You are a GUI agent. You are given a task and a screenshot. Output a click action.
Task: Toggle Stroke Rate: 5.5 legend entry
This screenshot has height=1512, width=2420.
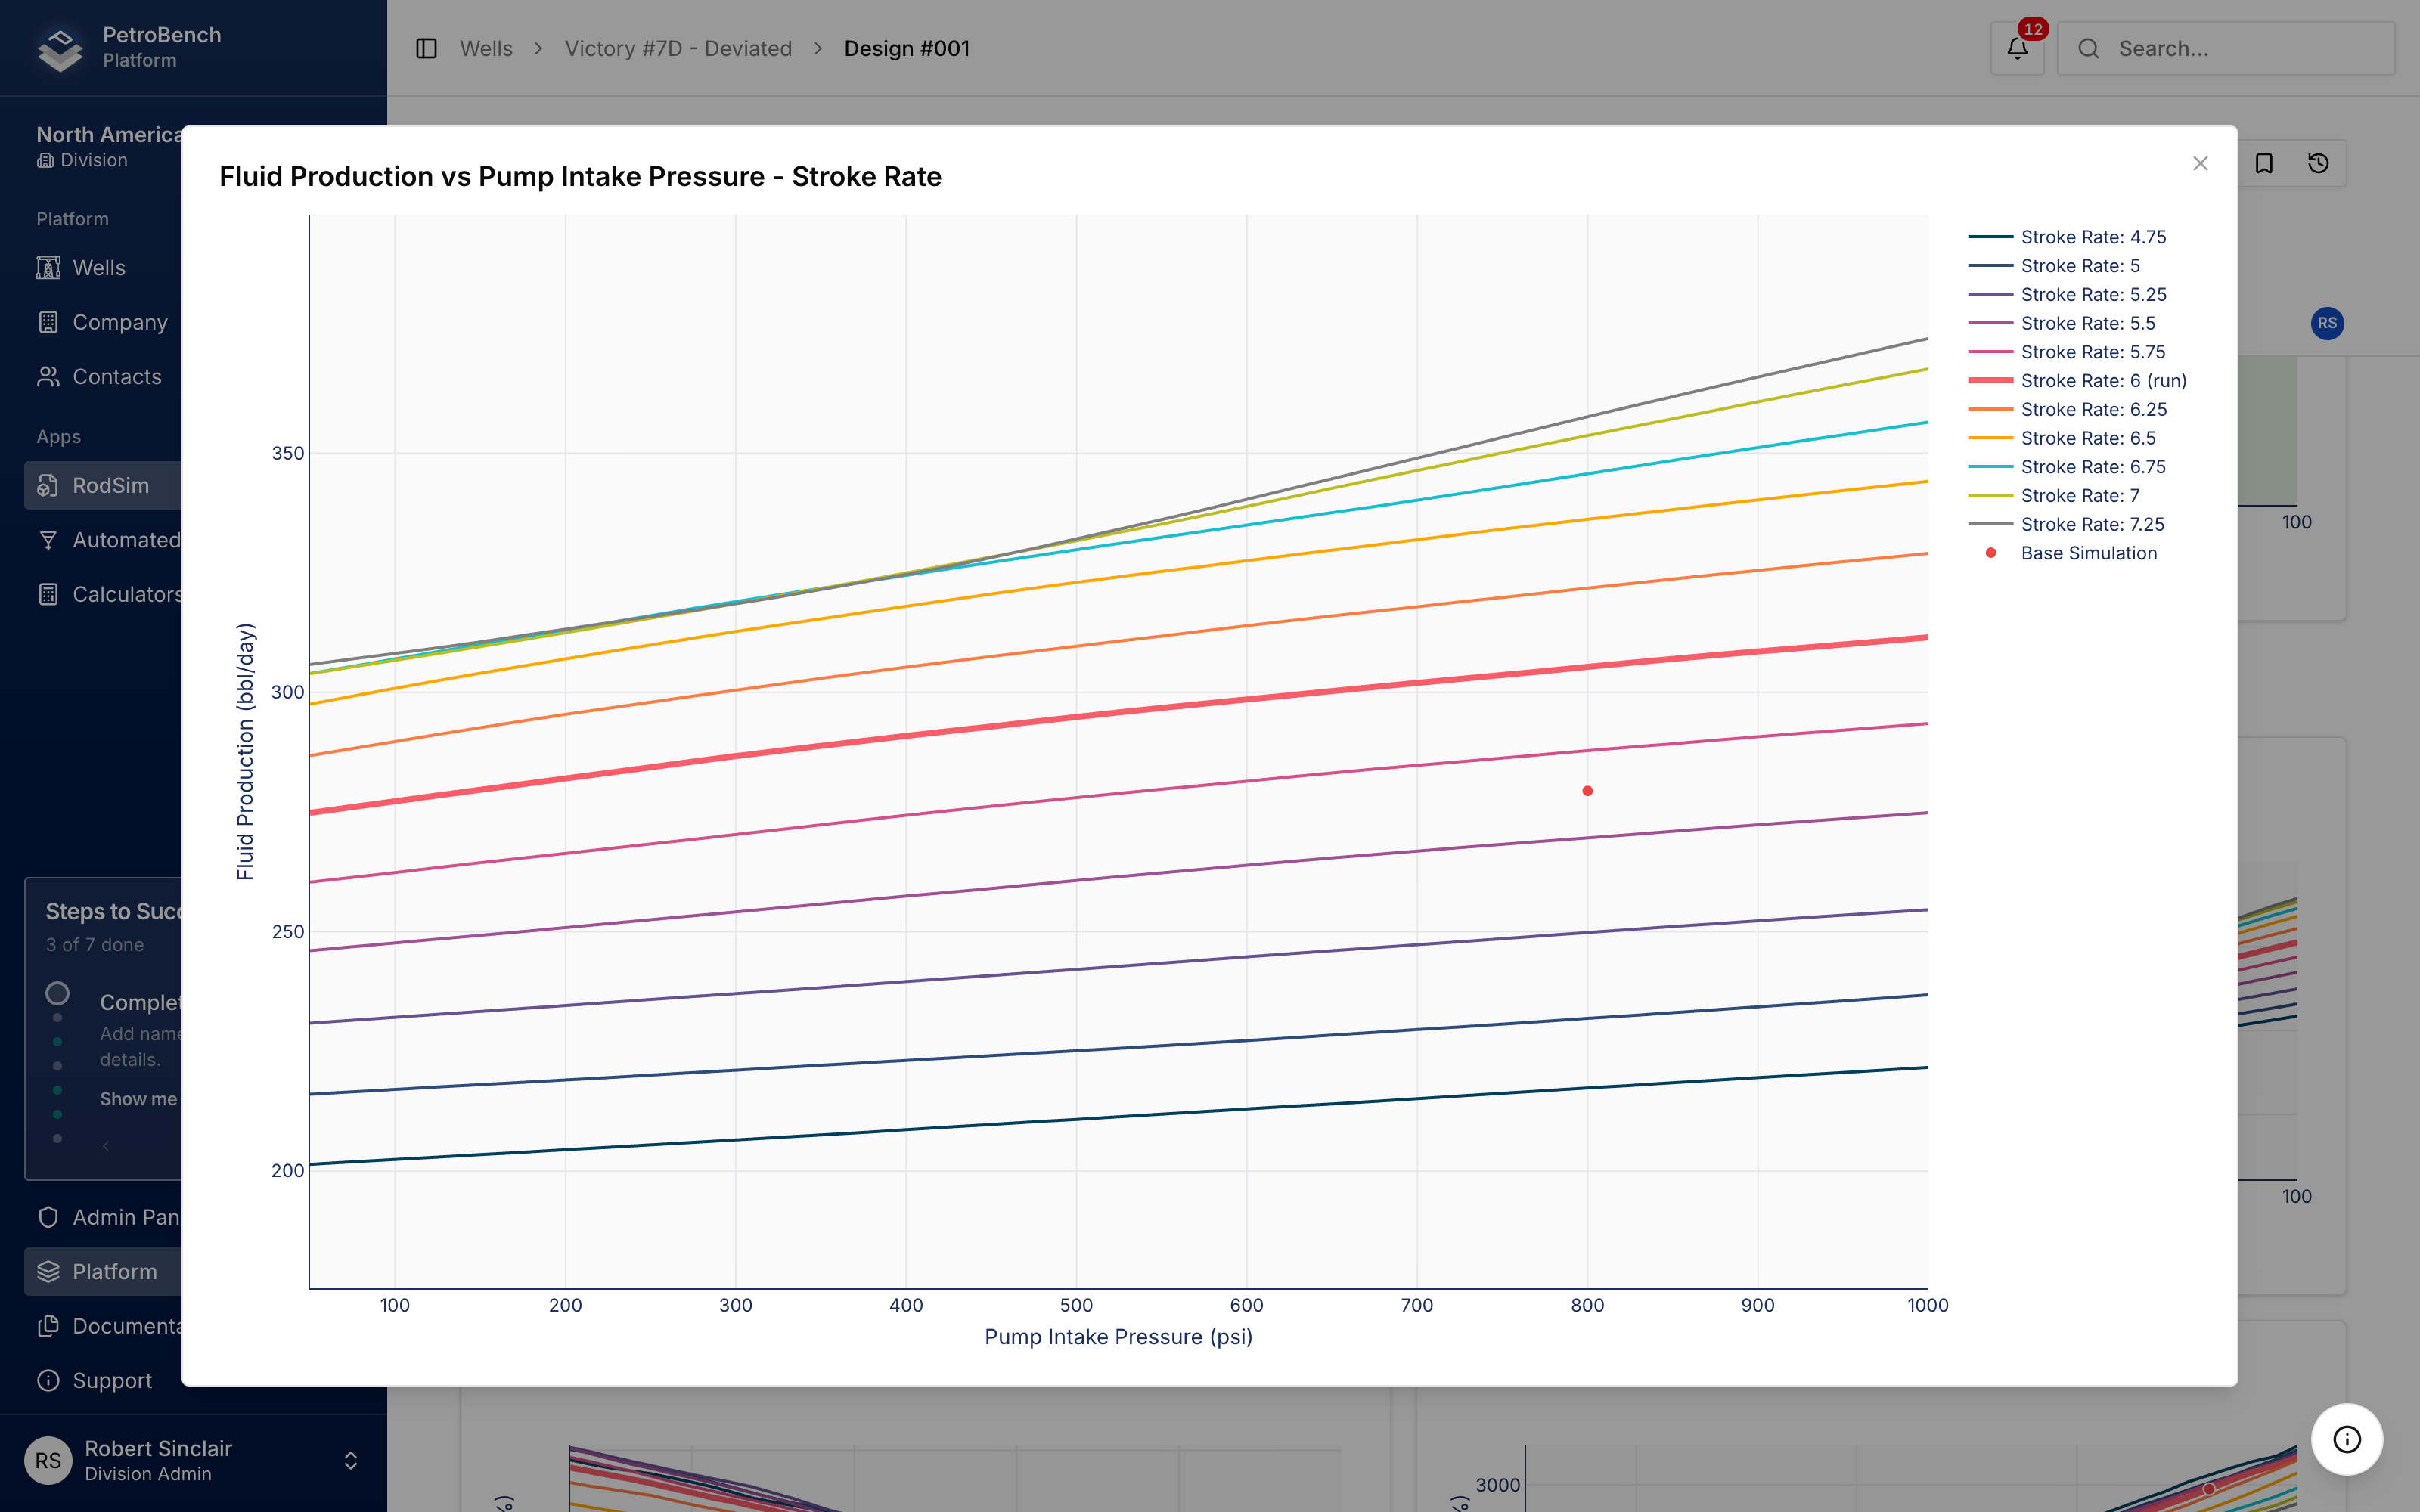2061,323
